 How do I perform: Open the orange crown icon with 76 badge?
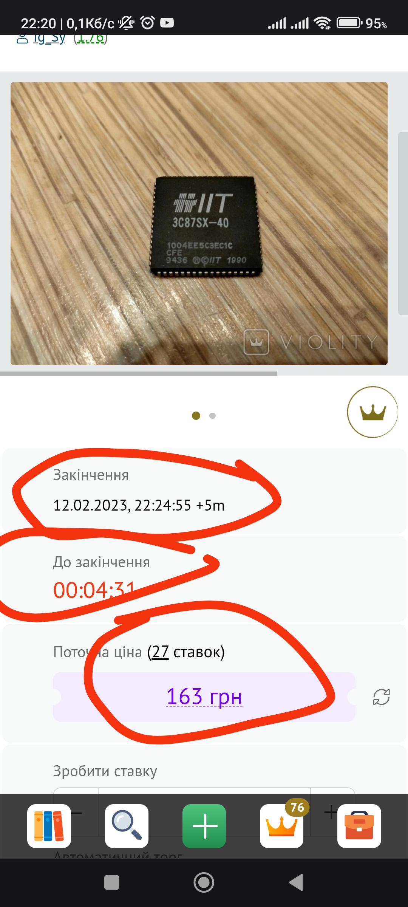pyautogui.click(x=282, y=826)
